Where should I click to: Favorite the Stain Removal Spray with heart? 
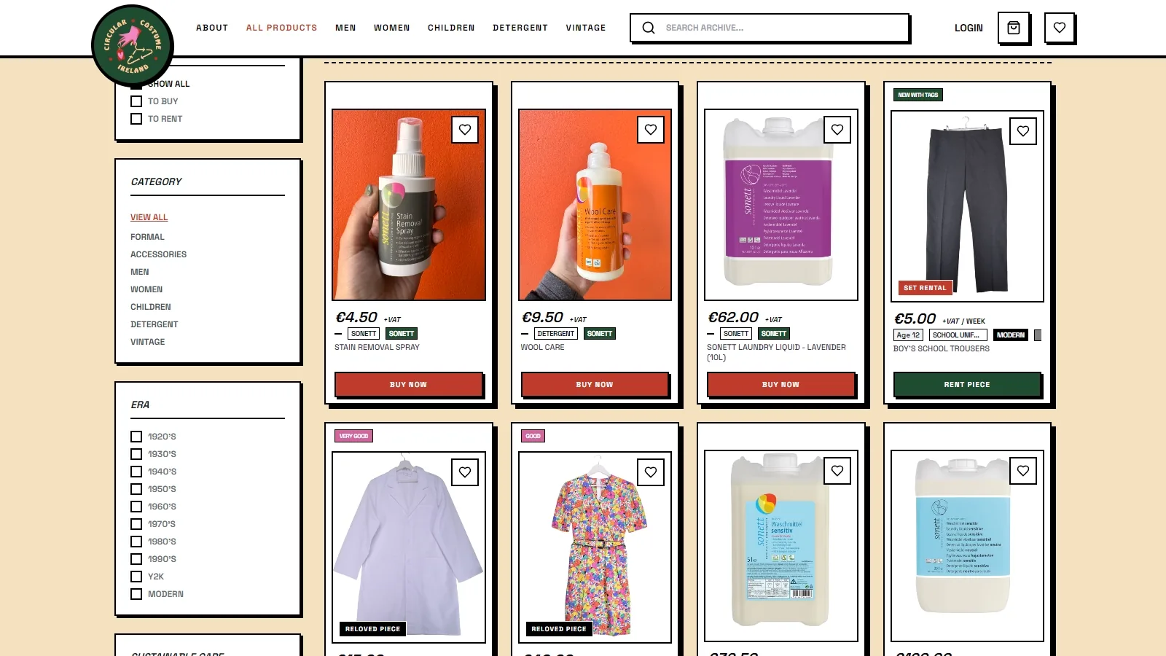click(465, 130)
